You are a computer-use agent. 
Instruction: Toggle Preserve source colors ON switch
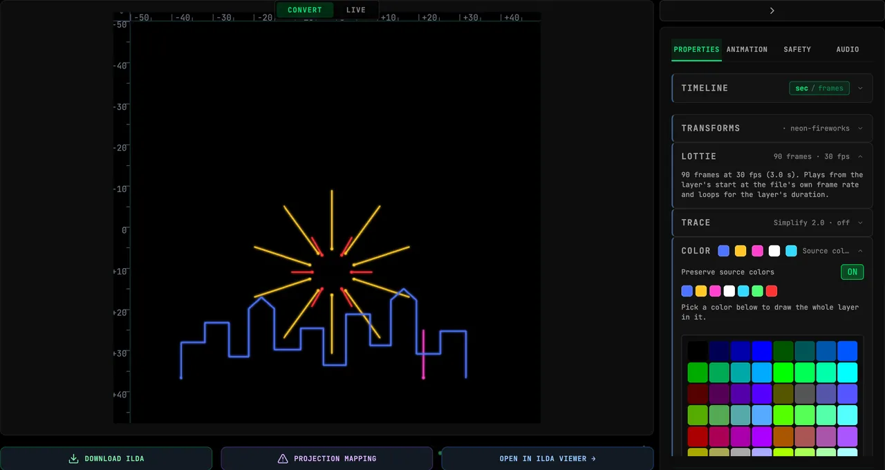pos(852,272)
